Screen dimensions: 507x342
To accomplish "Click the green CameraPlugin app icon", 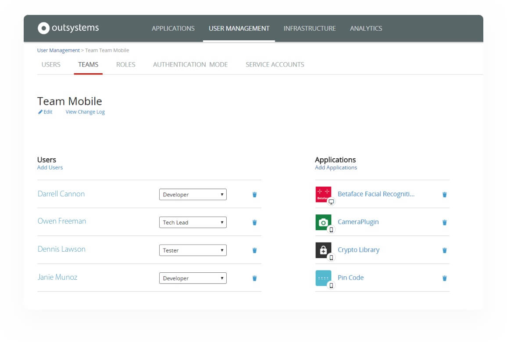I will click(x=323, y=222).
